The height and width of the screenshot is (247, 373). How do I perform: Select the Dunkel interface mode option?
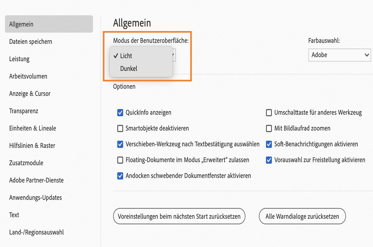coord(129,69)
